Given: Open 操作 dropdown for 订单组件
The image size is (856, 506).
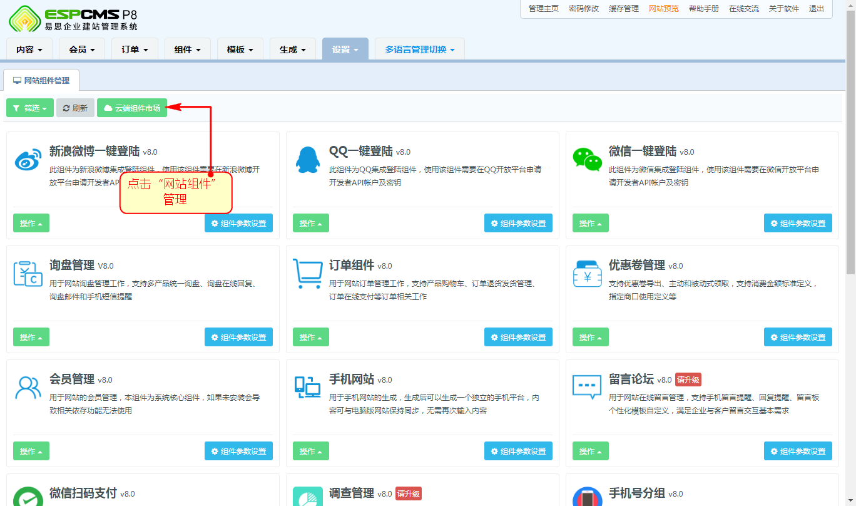Looking at the screenshot, I should [x=311, y=337].
